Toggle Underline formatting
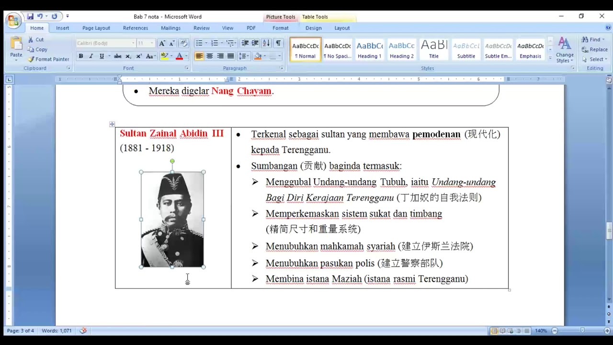Viewport: 613px width, 345px height. 102,56
